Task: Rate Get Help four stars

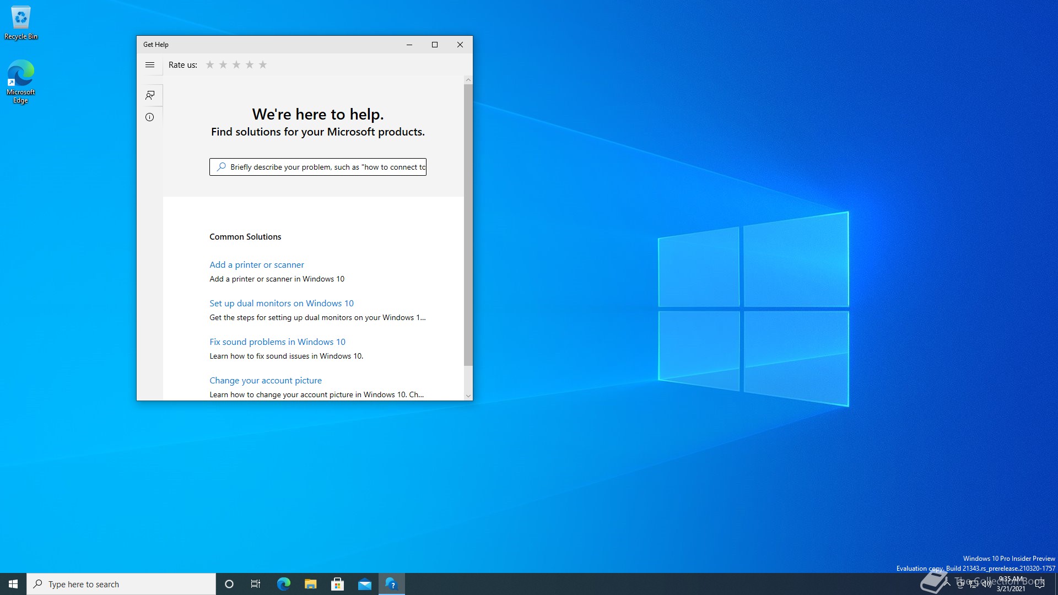Action: coord(250,65)
